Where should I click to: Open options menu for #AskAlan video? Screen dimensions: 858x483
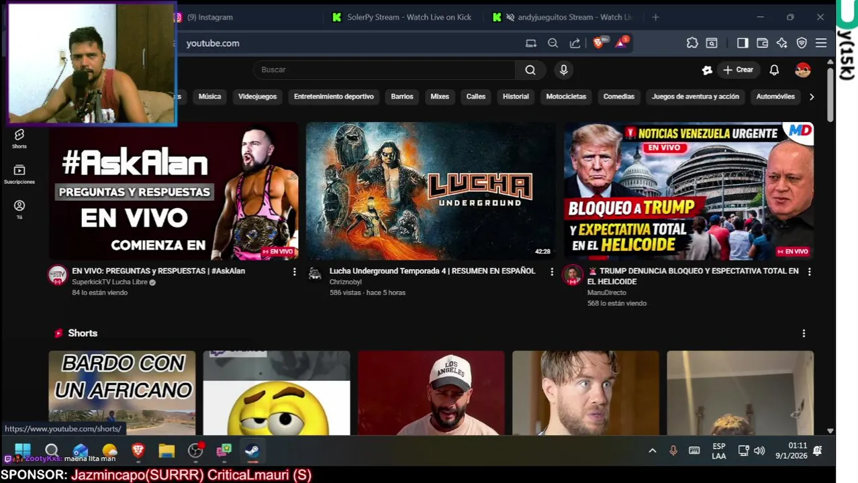[294, 272]
